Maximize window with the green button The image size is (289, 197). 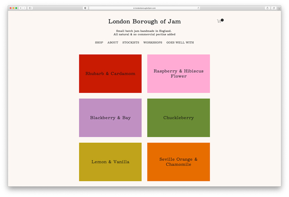point(16,8)
